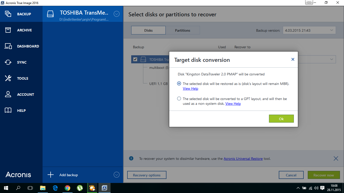Click the battery power icon in tray
The width and height of the screenshot is (344, 193).
pyautogui.click(x=304, y=188)
